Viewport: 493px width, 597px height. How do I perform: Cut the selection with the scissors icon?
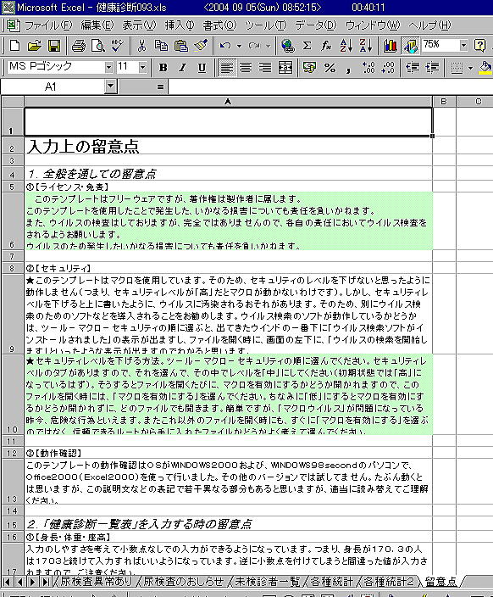[141, 46]
